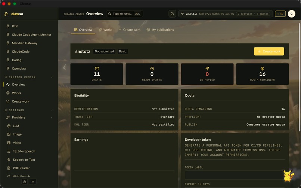Click the pin icon next to Codeg
Viewport: 301px width, 188px height.
pos(8,60)
